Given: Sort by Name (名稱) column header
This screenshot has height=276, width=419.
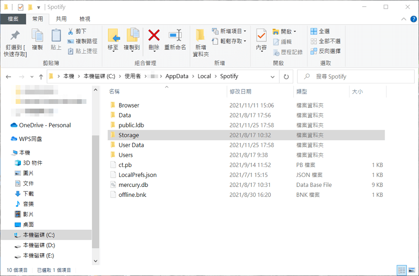Looking at the screenshot, I should click(167, 91).
